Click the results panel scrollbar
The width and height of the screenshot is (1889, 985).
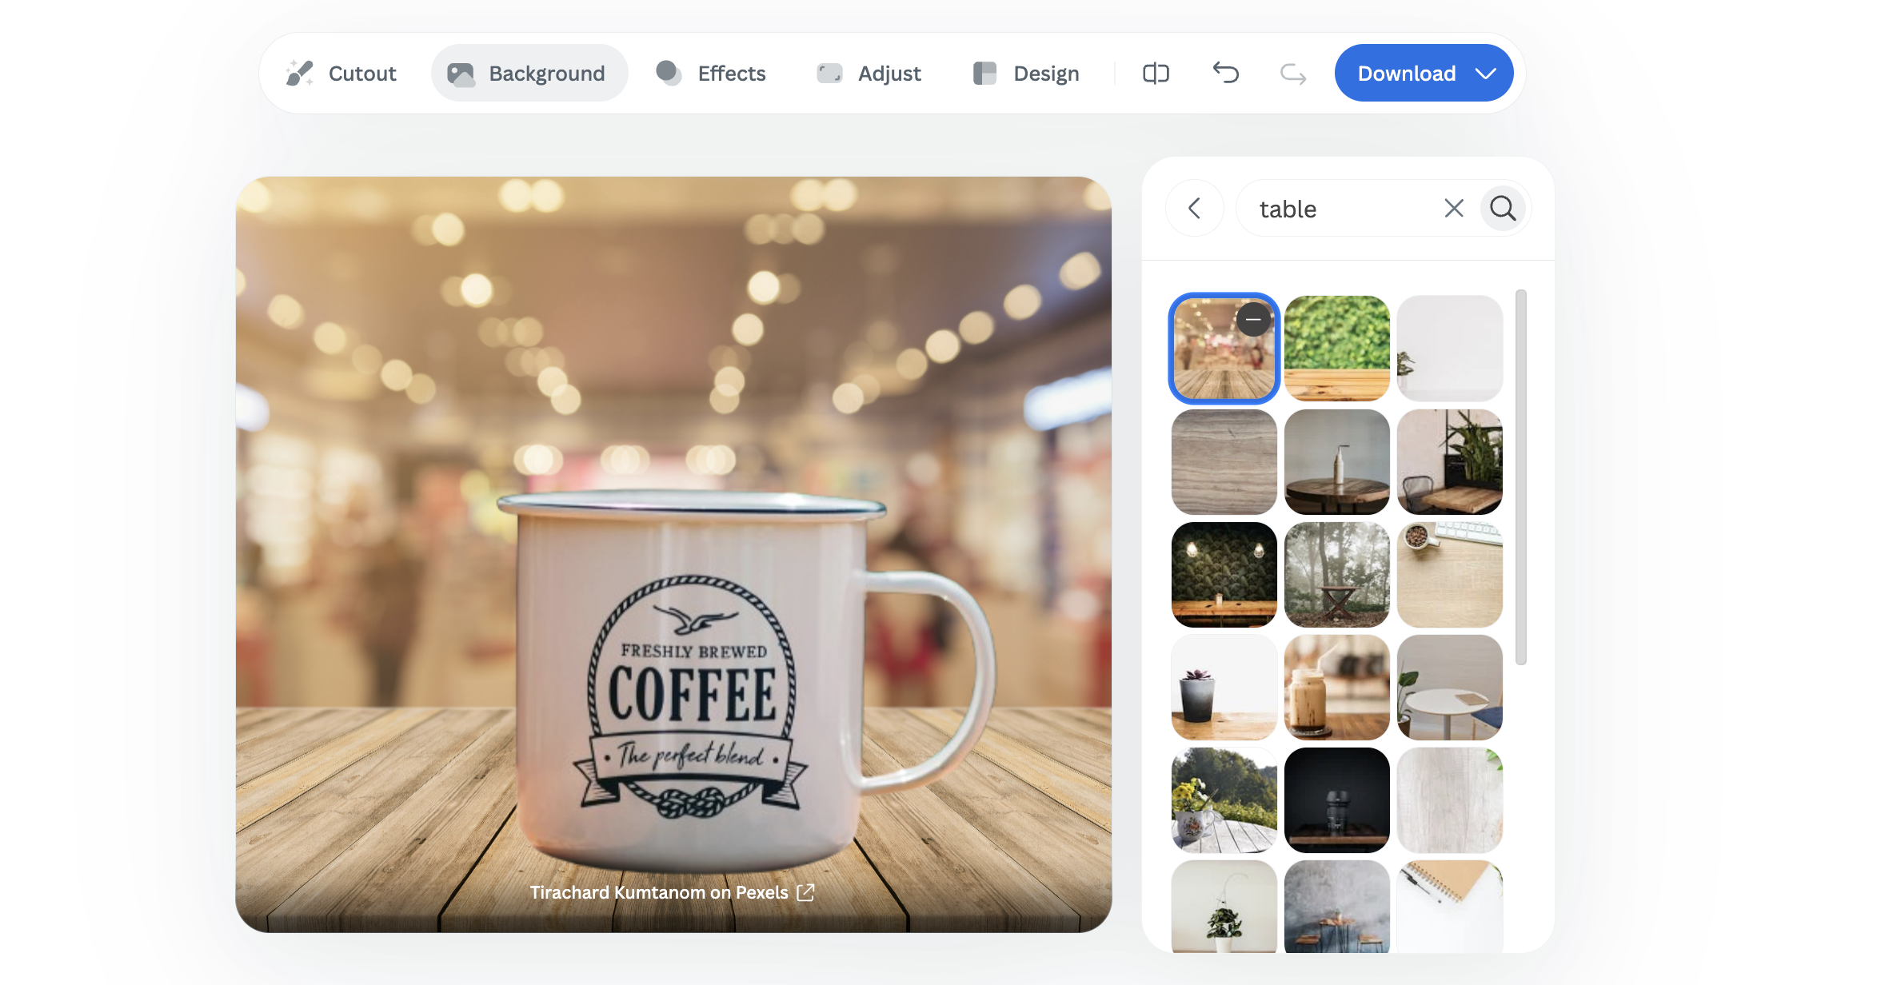pos(1520,477)
